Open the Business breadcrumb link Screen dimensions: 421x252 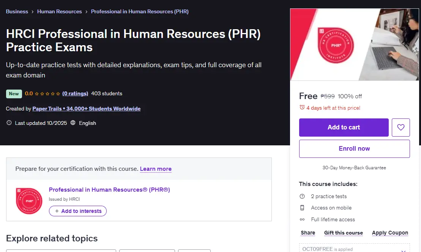[x=17, y=11]
